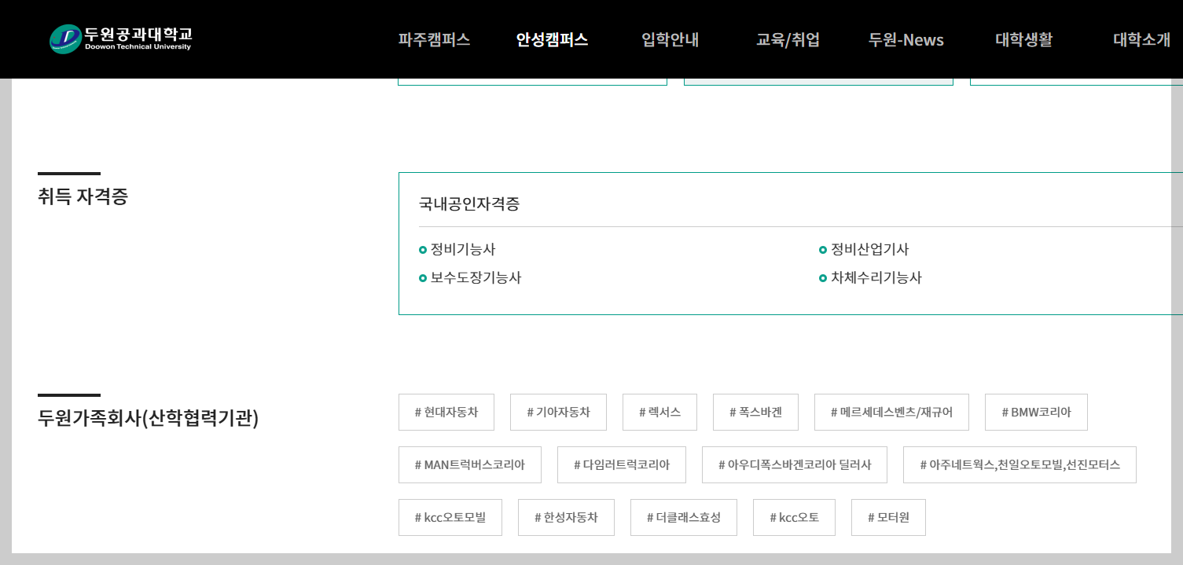This screenshot has width=1183, height=565.
Task: Select the # 아주네트웍스,천일오토모빌,선진모터스 tag
Action: 1020,464
